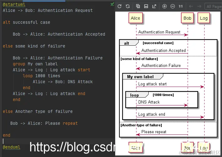
Task: Go to the next diagram page arrow
Action: tap(199, 6)
